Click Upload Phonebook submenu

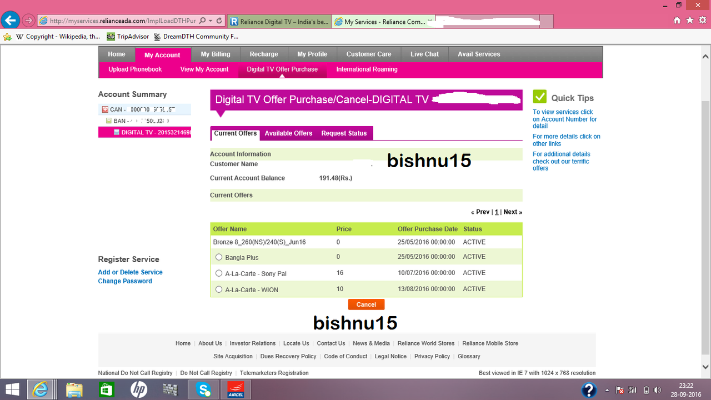[x=135, y=69]
